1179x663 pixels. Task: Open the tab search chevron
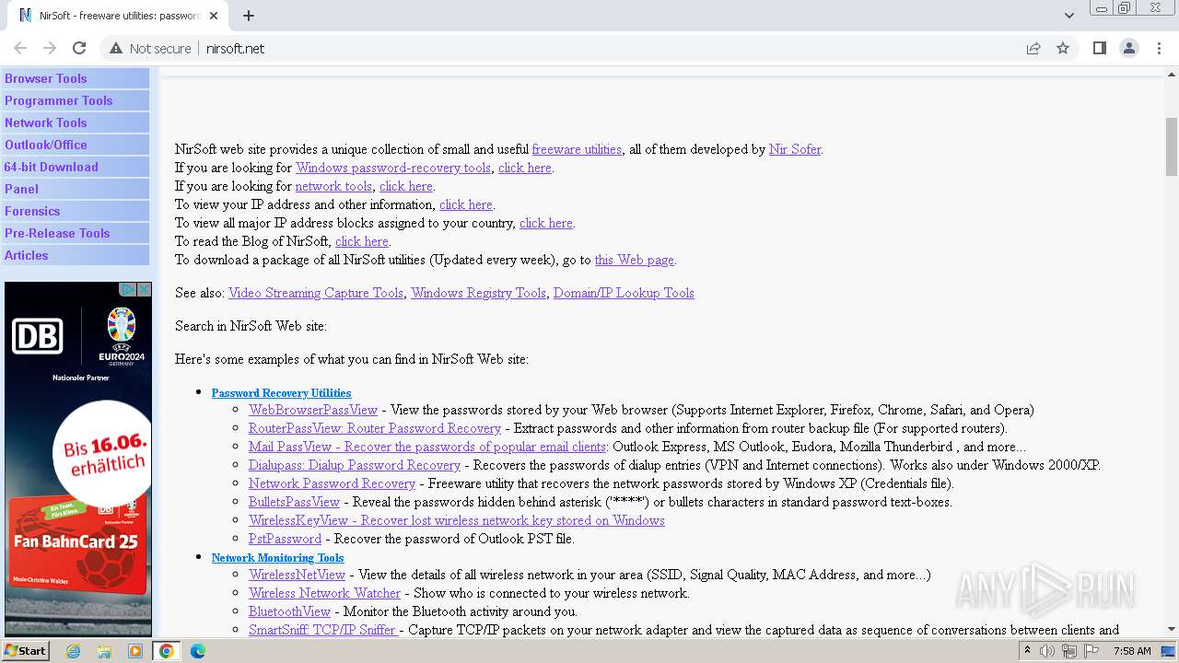click(x=1068, y=16)
